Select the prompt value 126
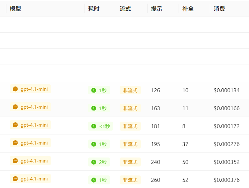Image resolution: width=249 pixels, height=188 pixels. point(156,90)
